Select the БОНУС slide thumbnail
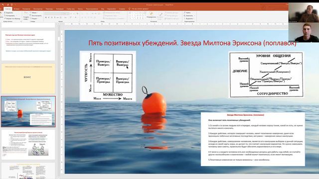The image size is (319, 179). tap(28, 79)
